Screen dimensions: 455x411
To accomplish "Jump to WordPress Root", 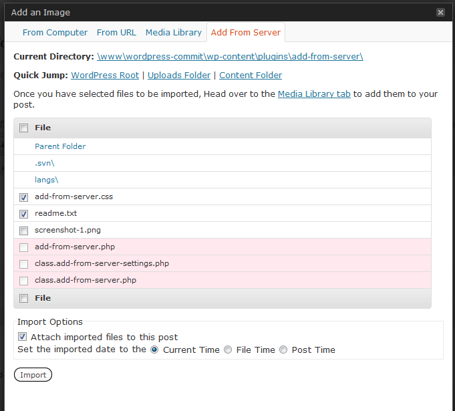I will coord(105,76).
